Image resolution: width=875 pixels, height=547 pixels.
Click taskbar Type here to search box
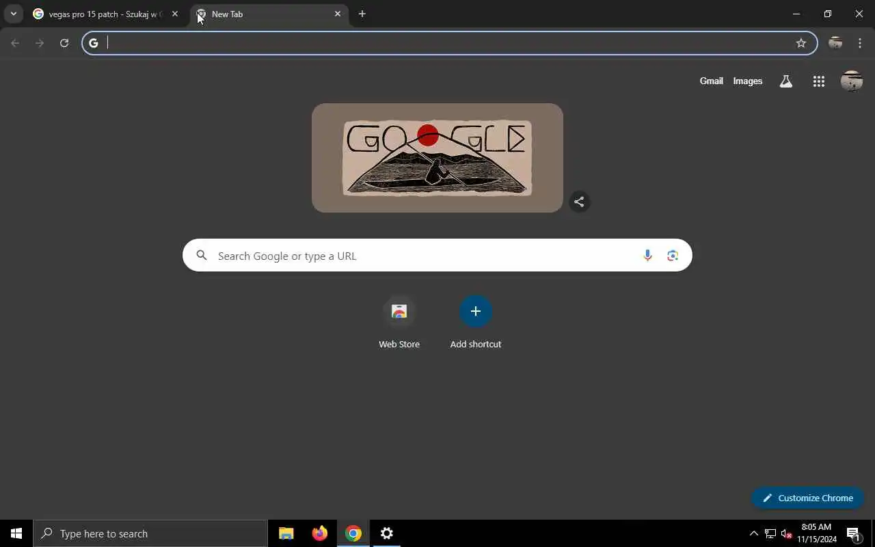(x=150, y=533)
